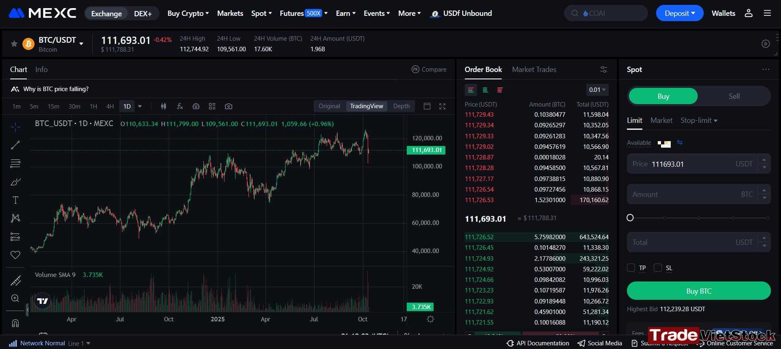The height and width of the screenshot is (349, 781).
Task: Open the search box magnifier icon
Action: [x=575, y=13]
